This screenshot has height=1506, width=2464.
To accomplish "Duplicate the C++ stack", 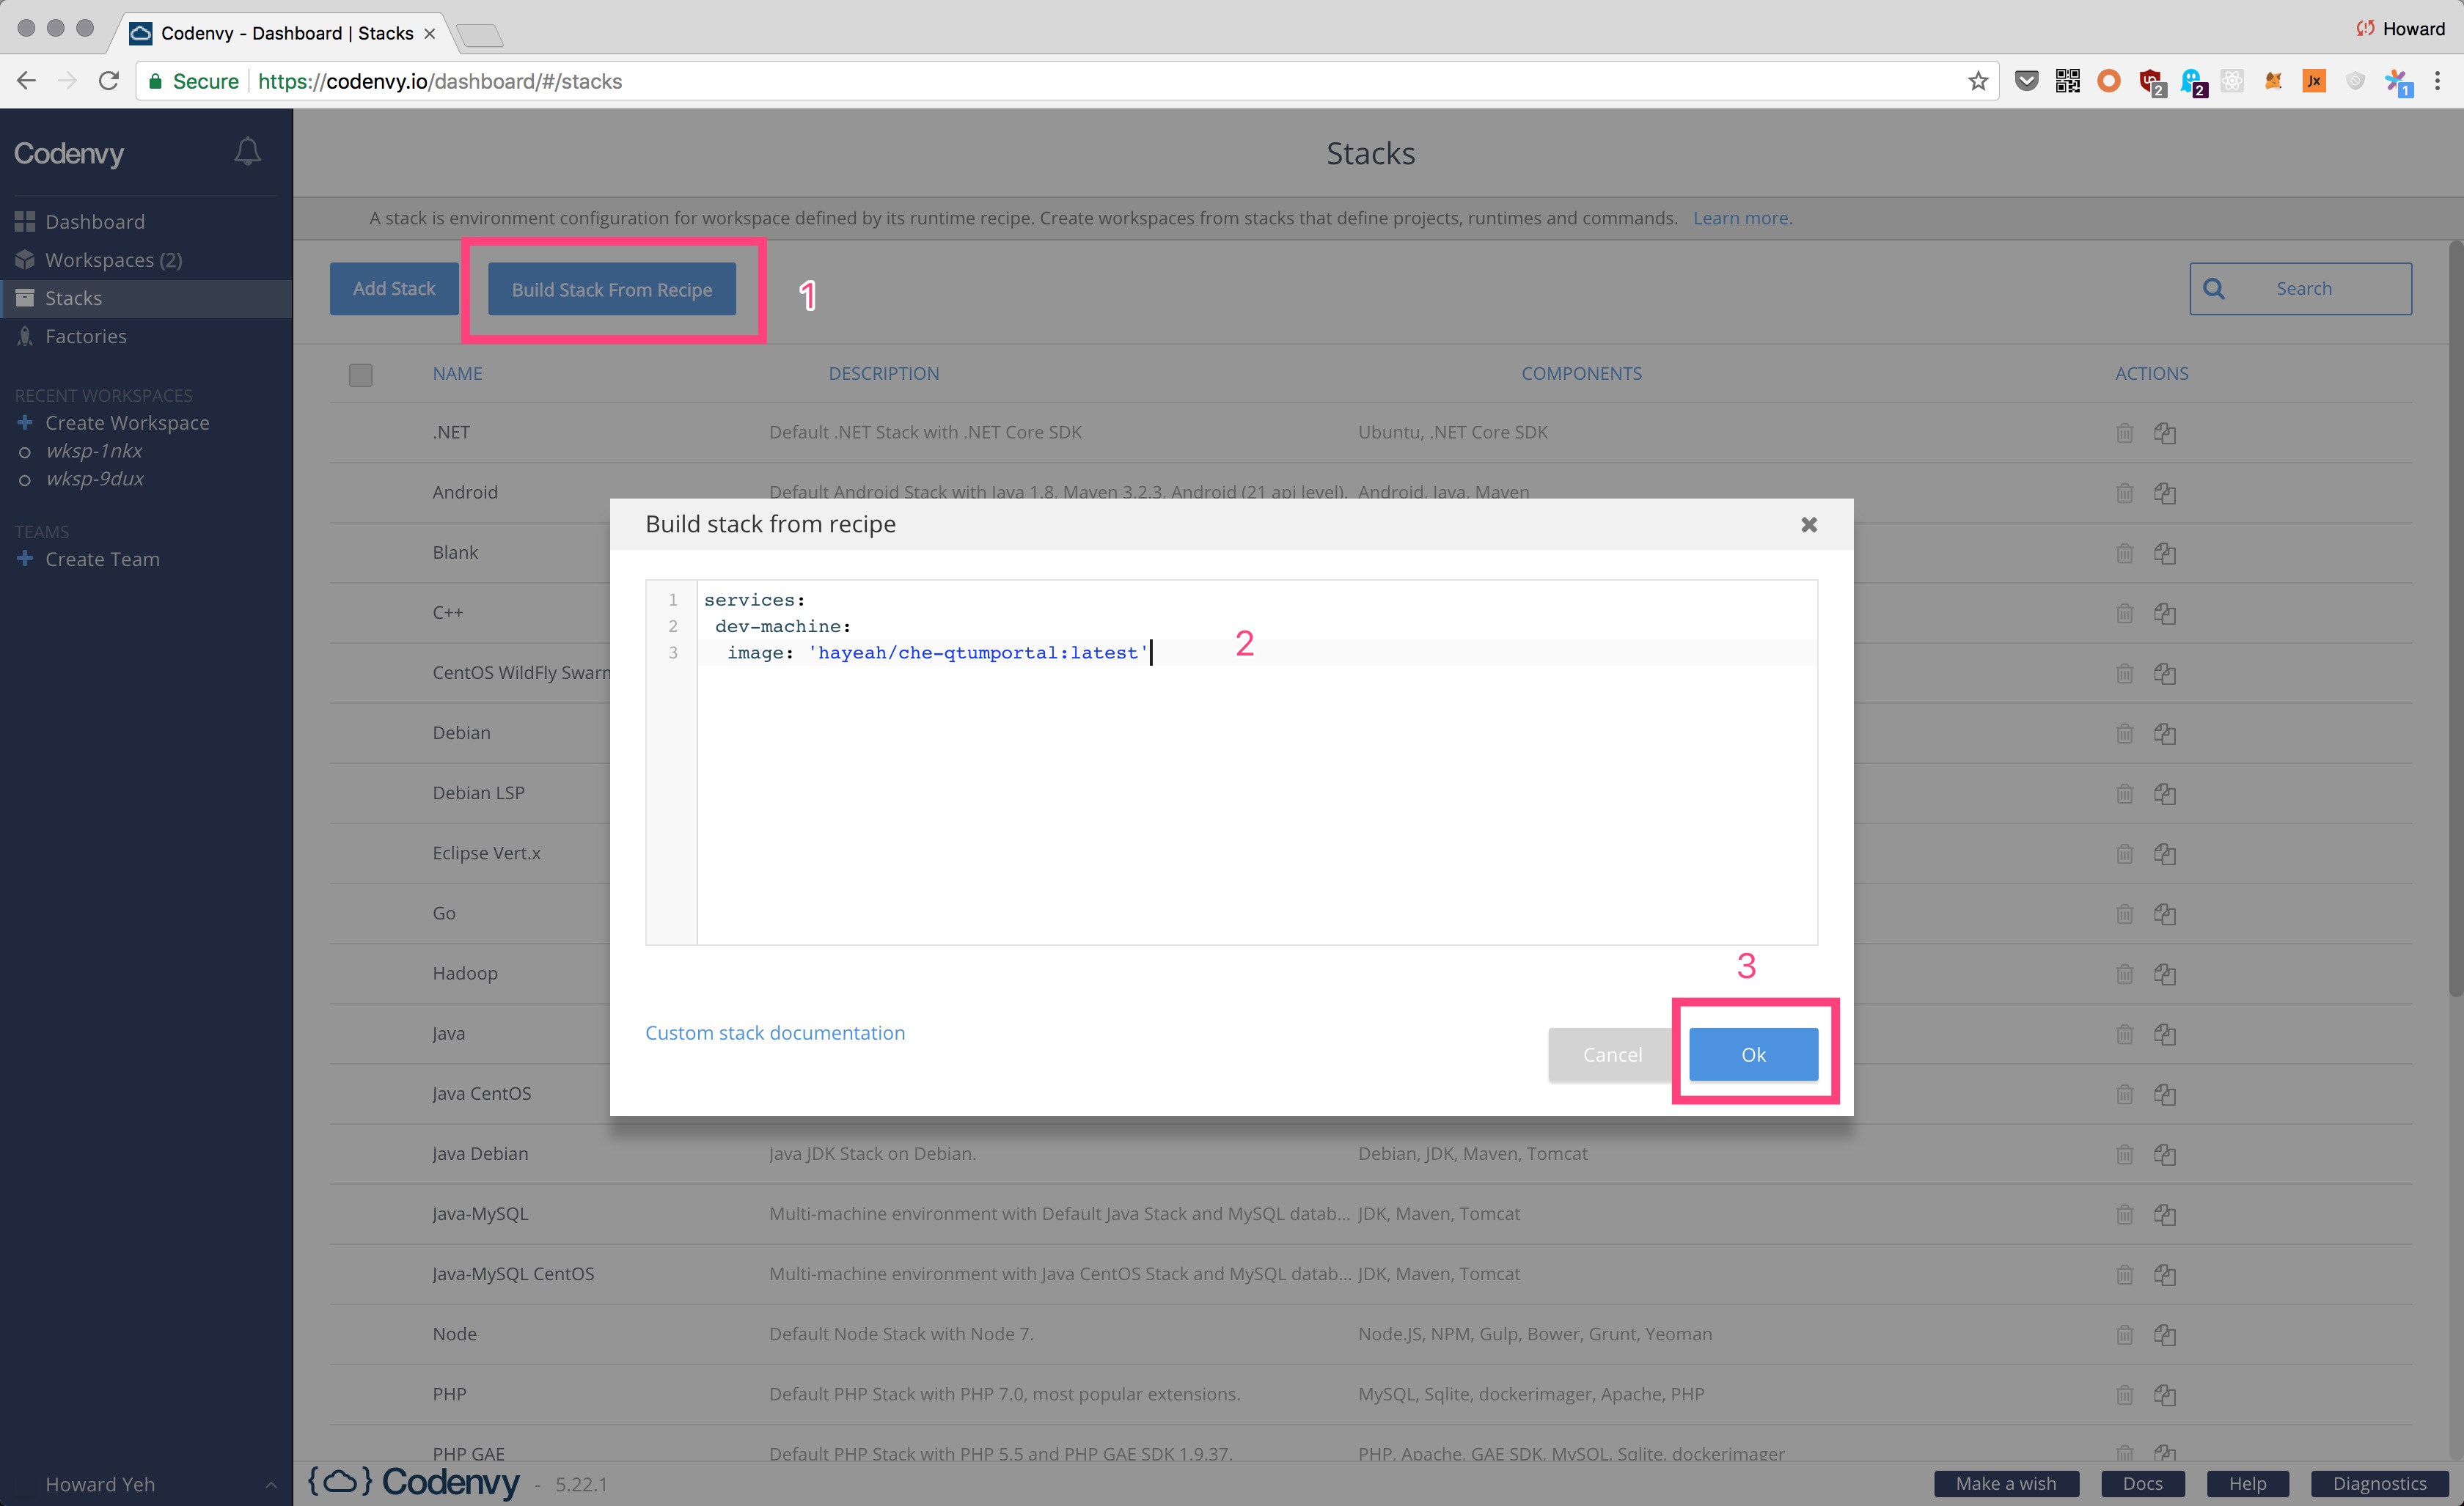I will click(x=2165, y=613).
